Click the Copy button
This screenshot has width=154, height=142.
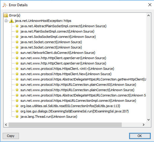coord(11,136)
